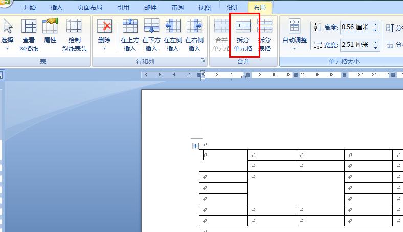
Task: Click Split Cells (拆分单元格)
Action: 243,35
